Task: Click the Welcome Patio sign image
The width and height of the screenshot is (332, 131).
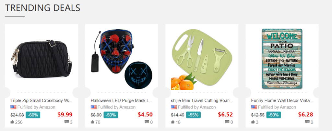Action: (282, 58)
